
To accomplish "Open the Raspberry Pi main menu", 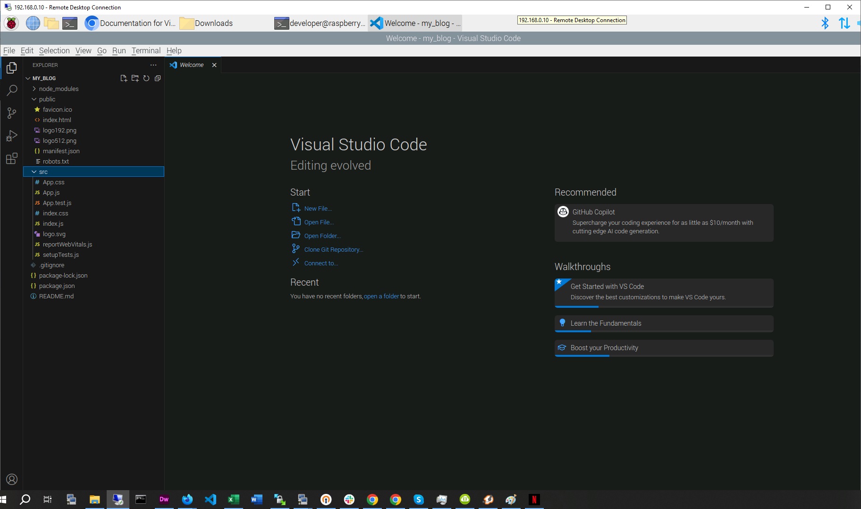I will (11, 23).
